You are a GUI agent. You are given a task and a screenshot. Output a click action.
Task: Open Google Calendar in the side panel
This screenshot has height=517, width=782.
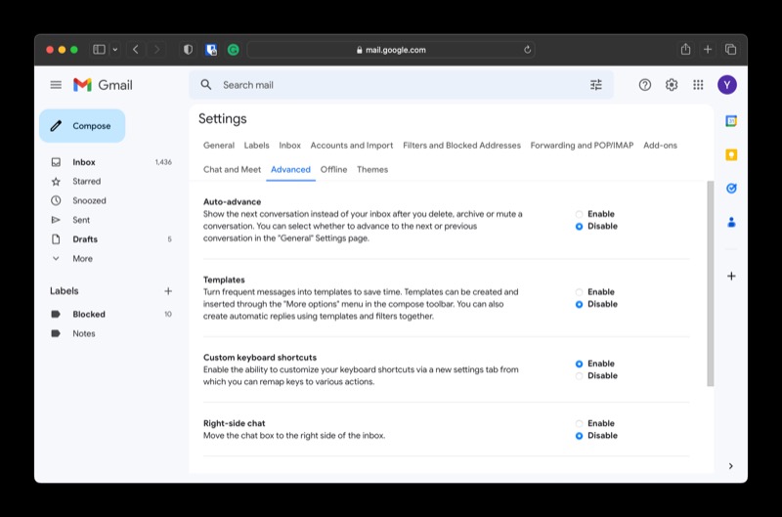(731, 121)
